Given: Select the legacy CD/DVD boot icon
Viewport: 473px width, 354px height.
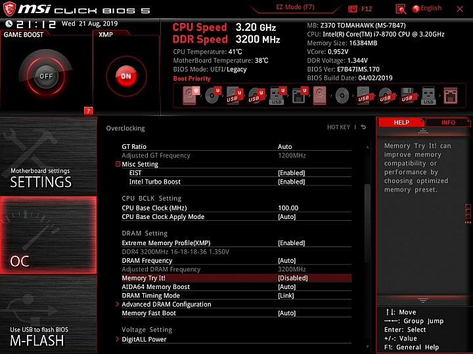Looking at the screenshot, I should 342,96.
